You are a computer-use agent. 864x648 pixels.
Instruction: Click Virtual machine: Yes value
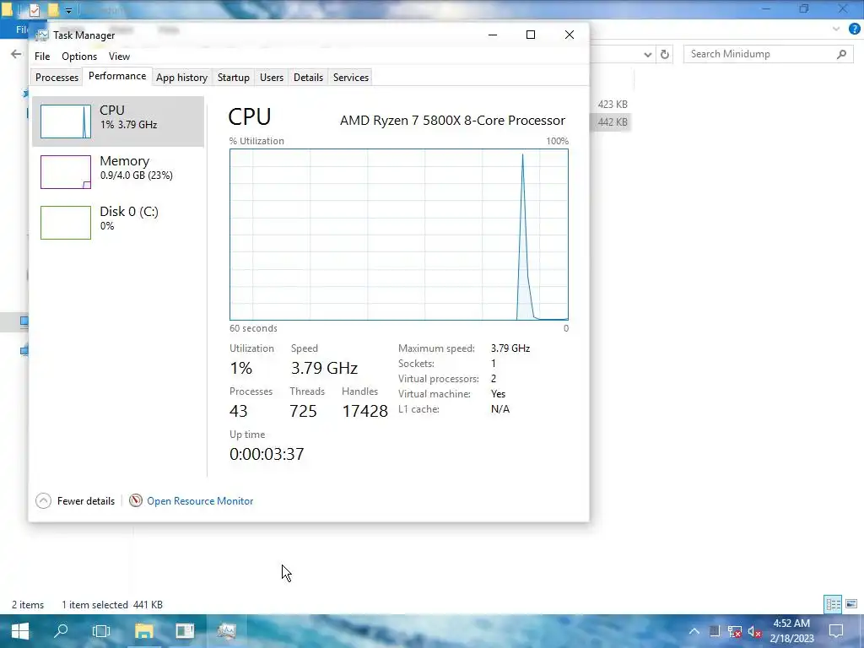[x=498, y=394]
